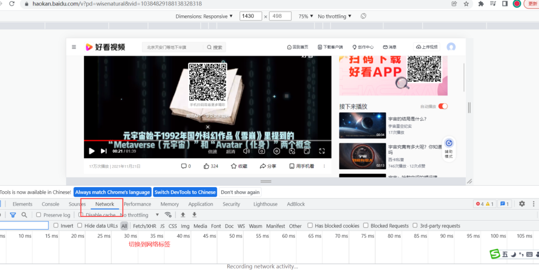This screenshot has width=539, height=271.
Task: Open the extensions puzzle icon
Action: point(481,4)
